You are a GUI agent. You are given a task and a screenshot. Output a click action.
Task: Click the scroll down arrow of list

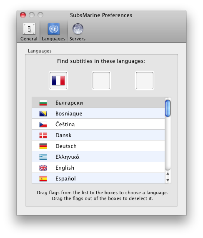click(x=168, y=180)
